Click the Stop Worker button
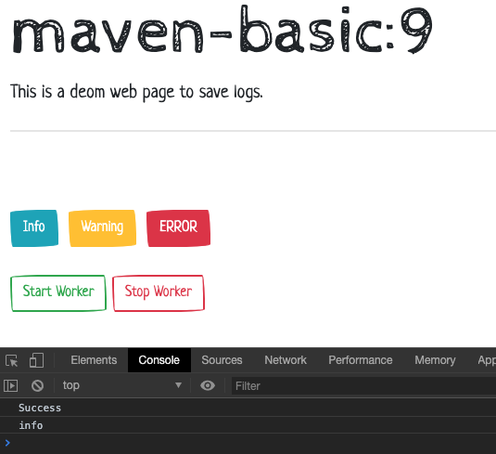Viewport: 496px width, 454px height. [159, 293]
